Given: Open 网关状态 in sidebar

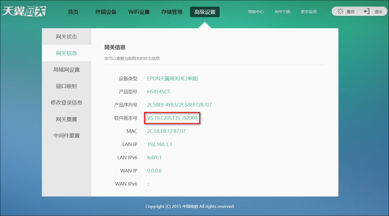Looking at the screenshot, I should click(x=66, y=37).
